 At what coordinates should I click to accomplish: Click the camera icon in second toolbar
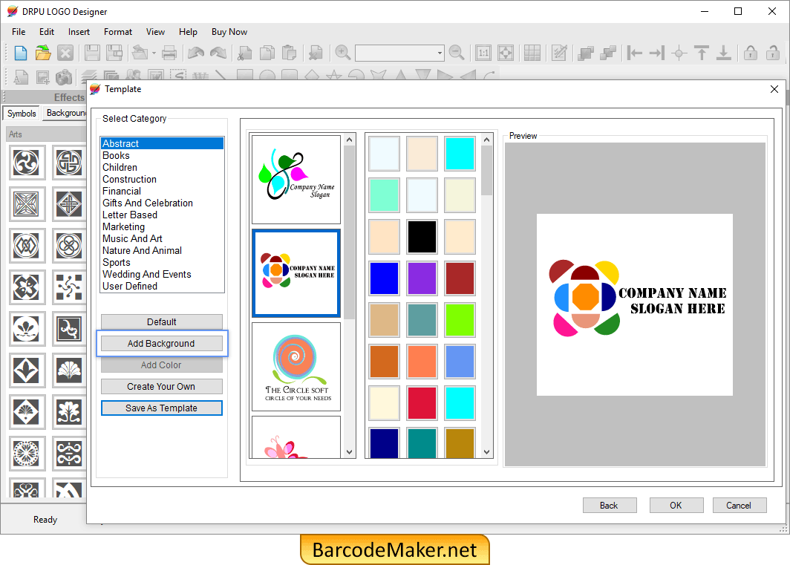click(x=64, y=76)
